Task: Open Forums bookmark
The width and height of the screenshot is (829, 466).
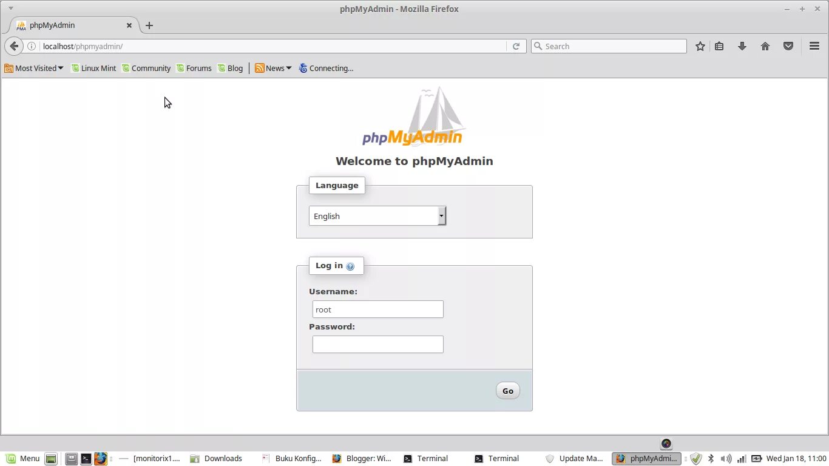Action: pyautogui.click(x=194, y=68)
